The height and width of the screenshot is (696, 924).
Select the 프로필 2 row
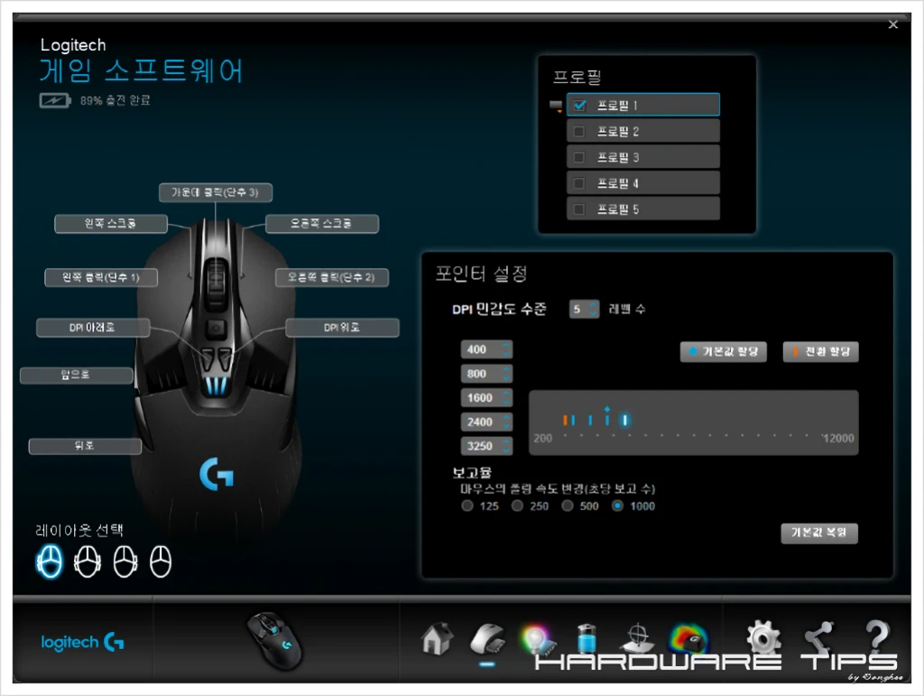tap(642, 131)
